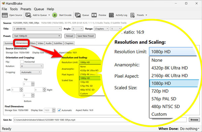Click the Presets toolbar icon
The width and height of the screenshot is (202, 132).
click(132, 15)
